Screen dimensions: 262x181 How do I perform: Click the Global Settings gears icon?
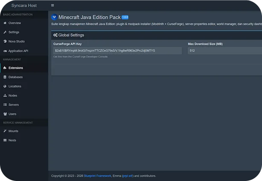[55, 35]
